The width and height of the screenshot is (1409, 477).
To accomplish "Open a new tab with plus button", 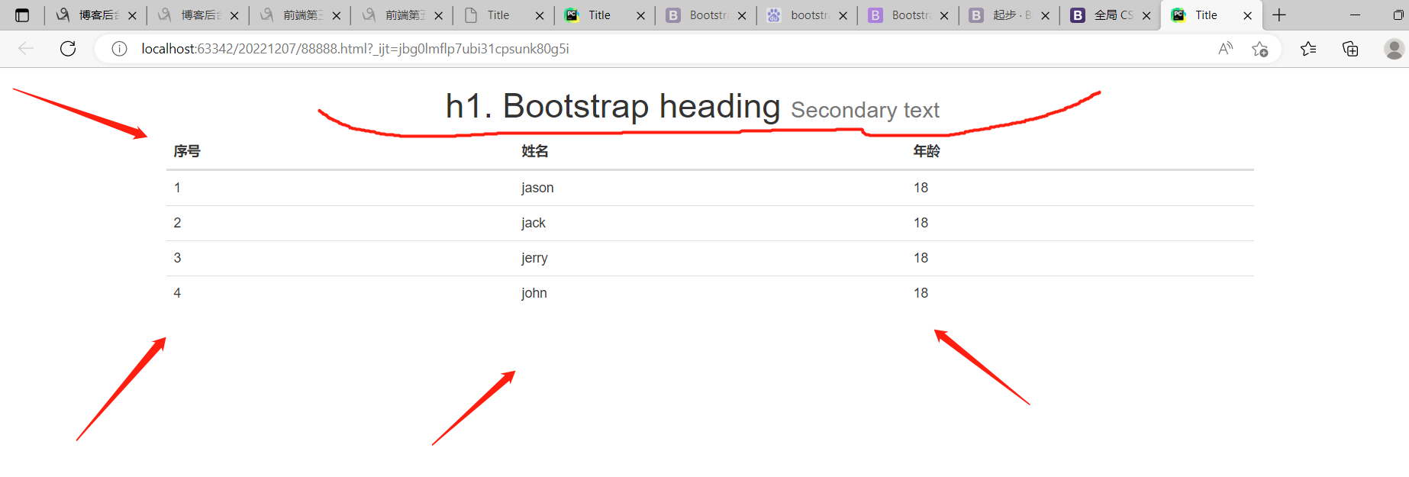I will click(x=1279, y=15).
